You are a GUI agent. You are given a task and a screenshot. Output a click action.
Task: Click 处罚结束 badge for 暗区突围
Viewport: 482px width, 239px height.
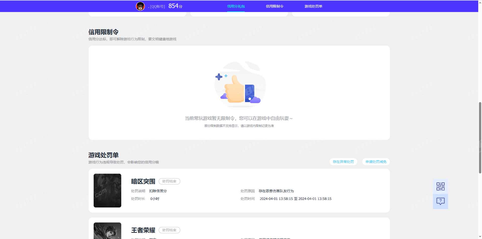coord(169,181)
